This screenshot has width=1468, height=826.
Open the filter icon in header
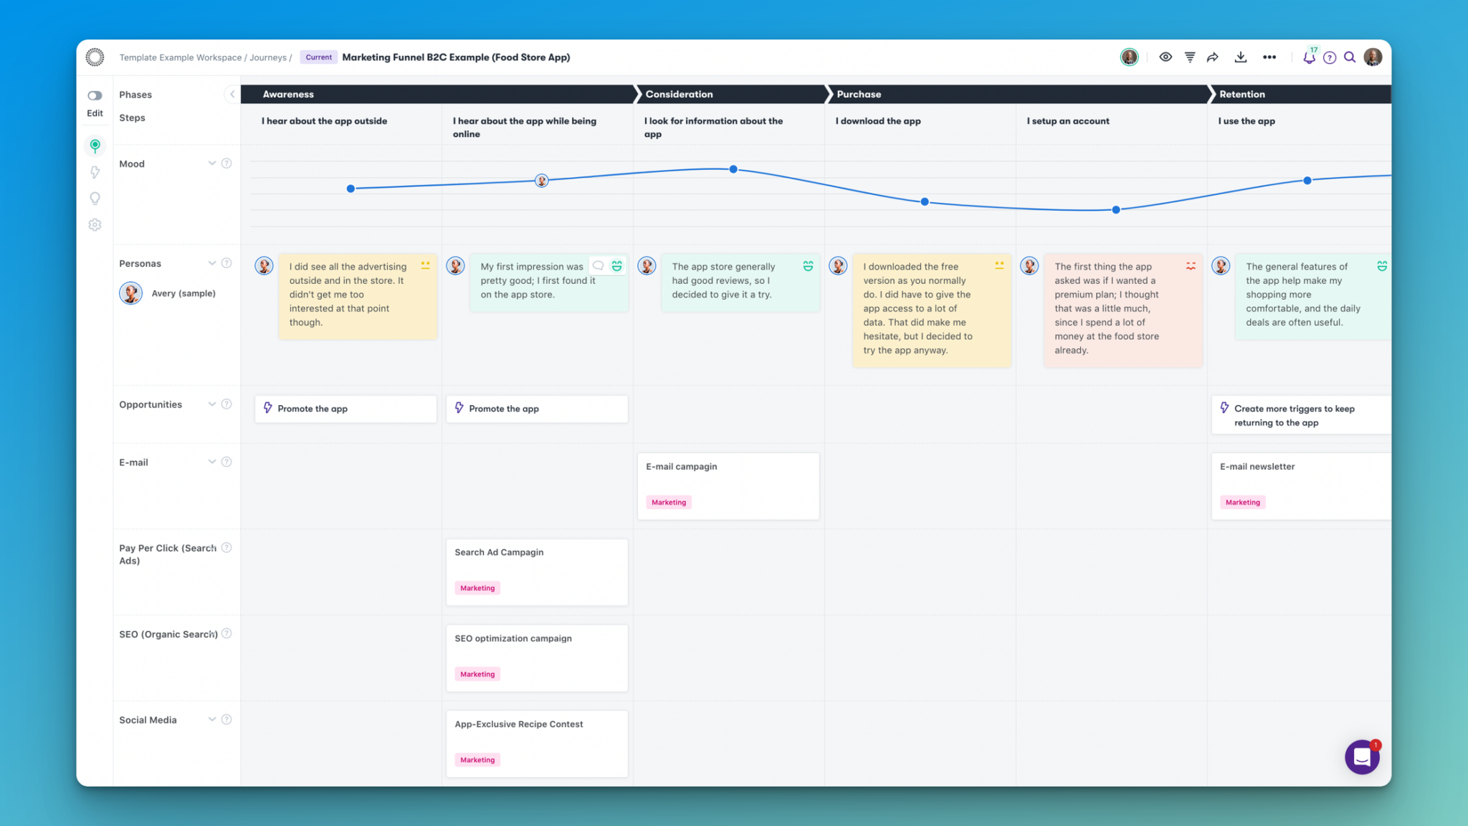[1190, 57]
